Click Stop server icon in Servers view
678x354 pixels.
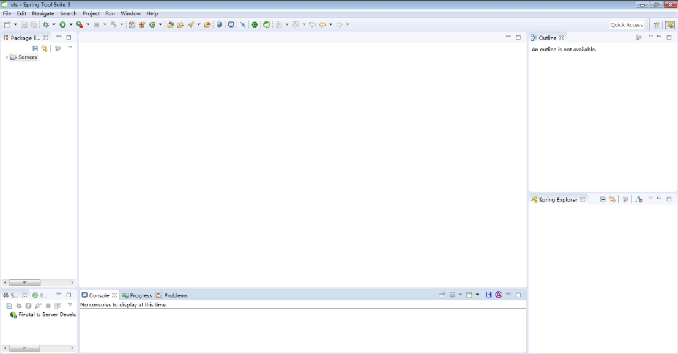click(48, 306)
